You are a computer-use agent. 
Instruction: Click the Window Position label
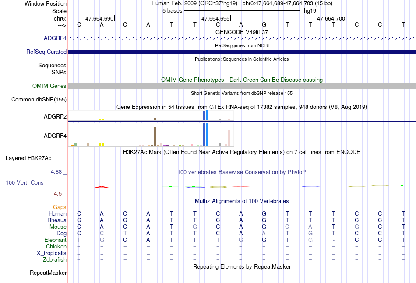(46, 3)
